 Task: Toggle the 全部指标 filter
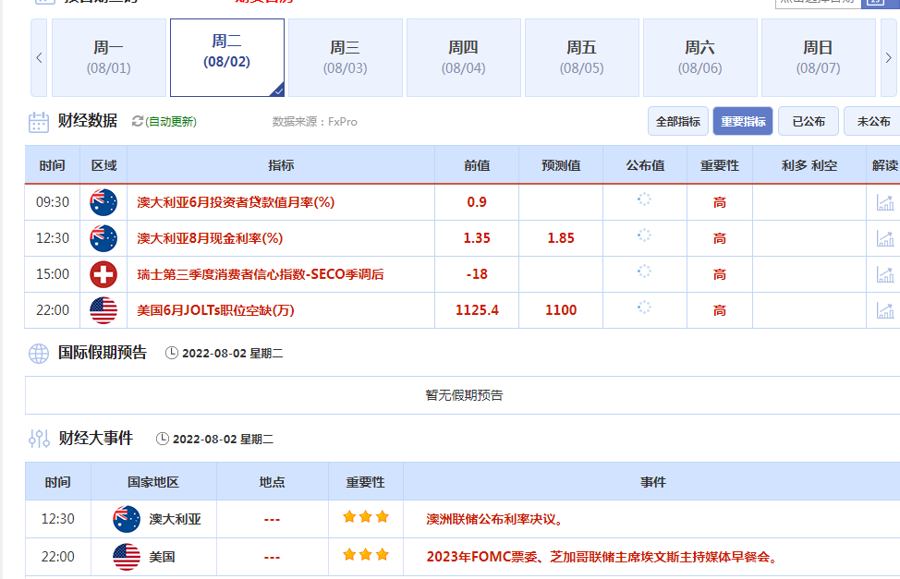coord(678,121)
